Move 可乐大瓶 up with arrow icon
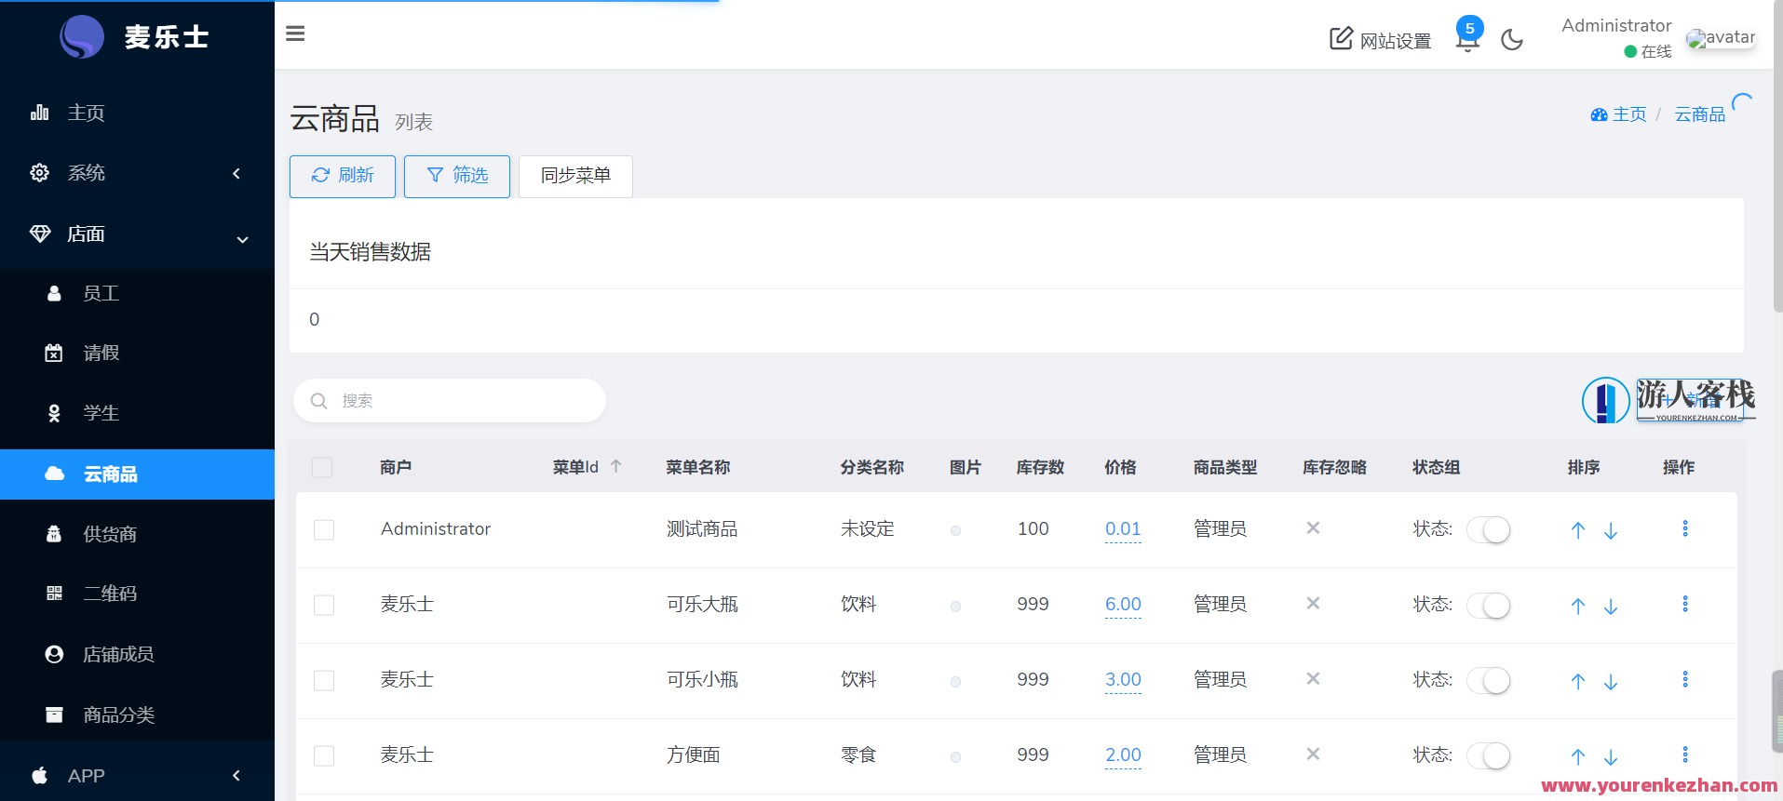The image size is (1783, 801). pyautogui.click(x=1578, y=607)
